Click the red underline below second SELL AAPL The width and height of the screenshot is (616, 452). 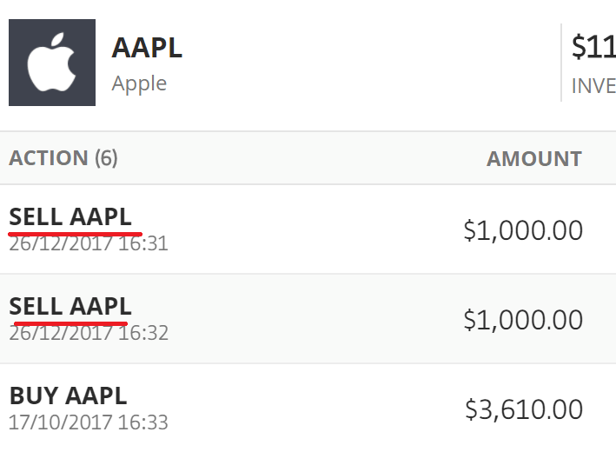pyautogui.click(x=70, y=324)
